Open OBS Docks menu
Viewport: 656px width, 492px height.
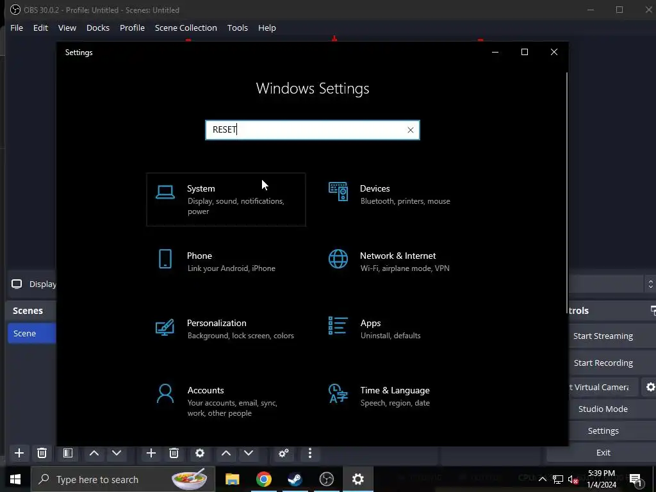click(x=98, y=28)
